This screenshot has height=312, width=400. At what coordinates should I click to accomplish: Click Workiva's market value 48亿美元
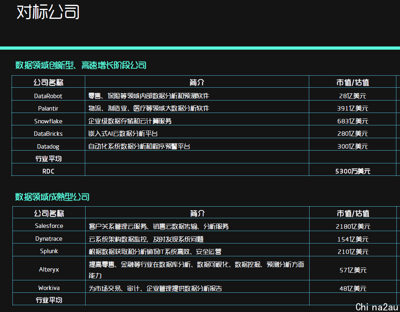click(353, 288)
